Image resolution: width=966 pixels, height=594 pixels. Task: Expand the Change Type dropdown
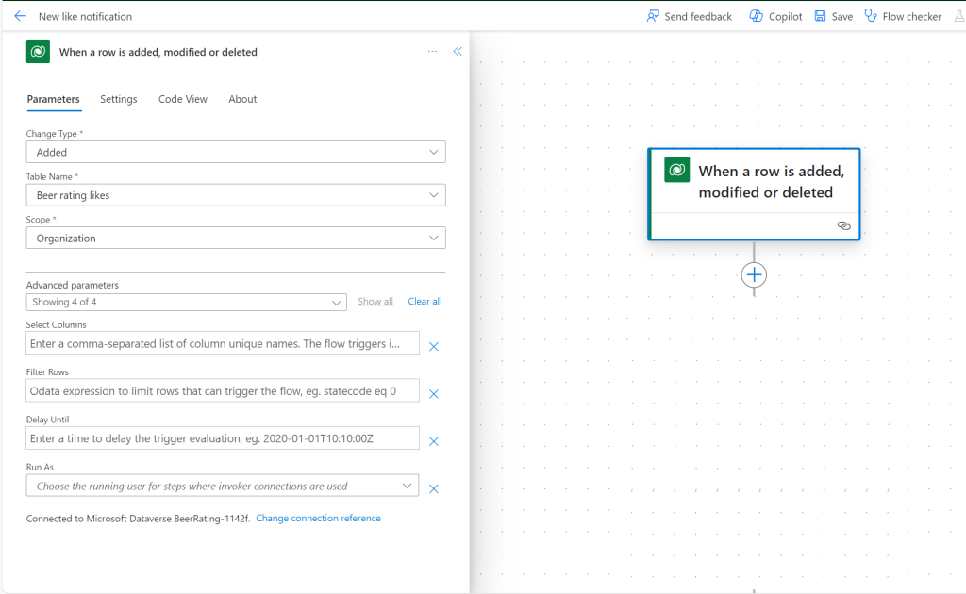236,152
